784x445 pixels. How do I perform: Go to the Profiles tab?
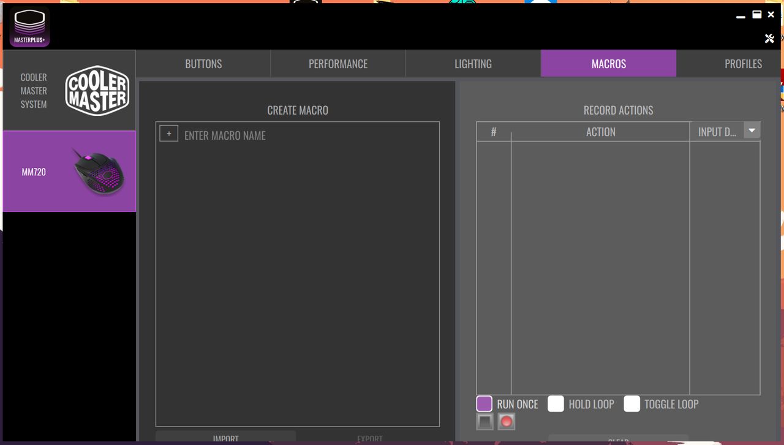coord(729,64)
